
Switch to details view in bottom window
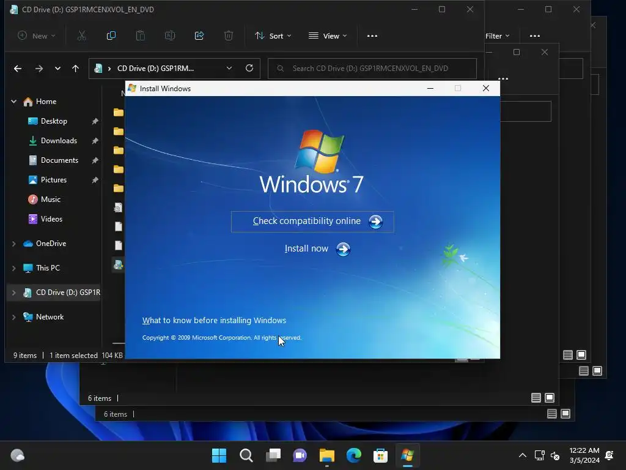pos(552,414)
